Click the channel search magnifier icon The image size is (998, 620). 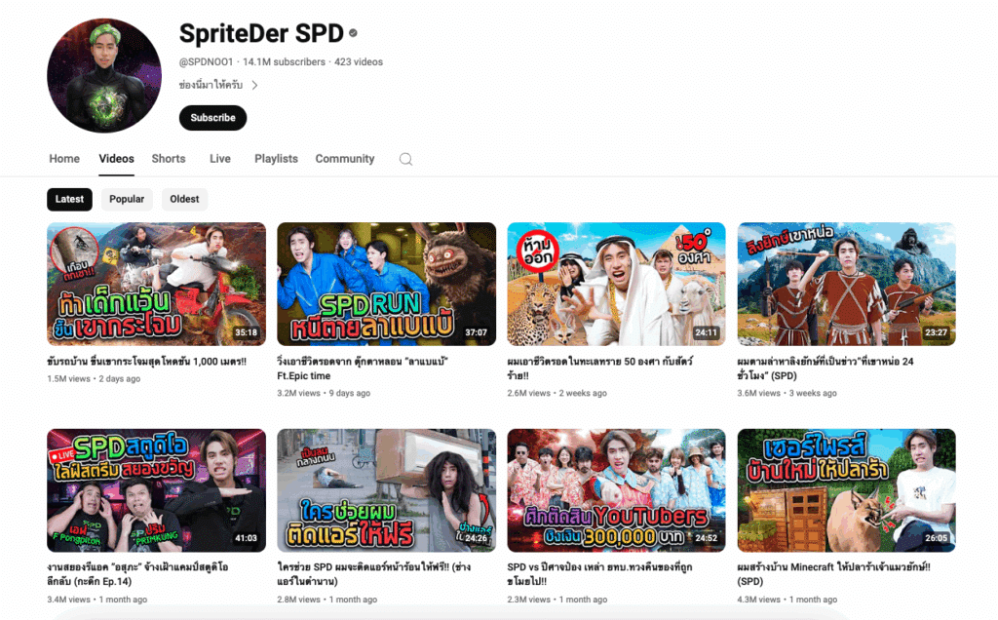click(406, 159)
